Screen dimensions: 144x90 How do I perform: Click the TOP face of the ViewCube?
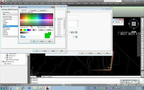(x=134, y=24)
